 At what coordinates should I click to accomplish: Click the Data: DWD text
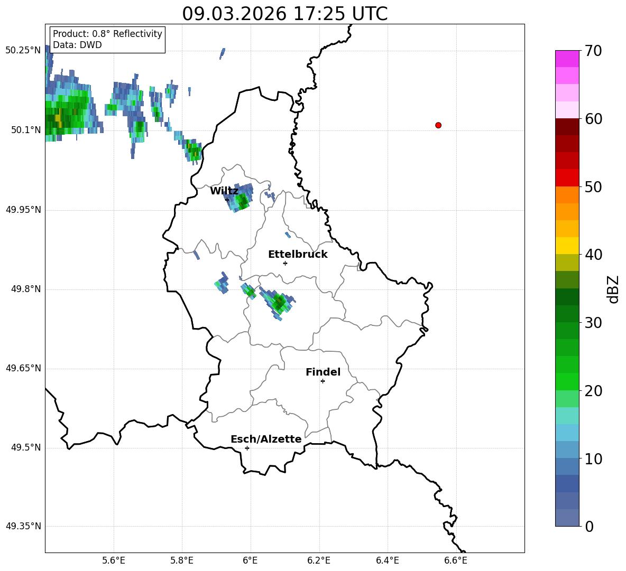click(x=77, y=45)
